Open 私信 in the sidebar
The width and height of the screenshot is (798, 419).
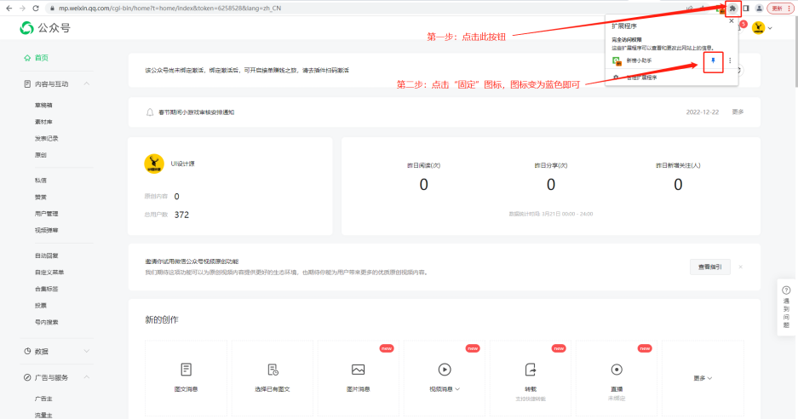40,181
